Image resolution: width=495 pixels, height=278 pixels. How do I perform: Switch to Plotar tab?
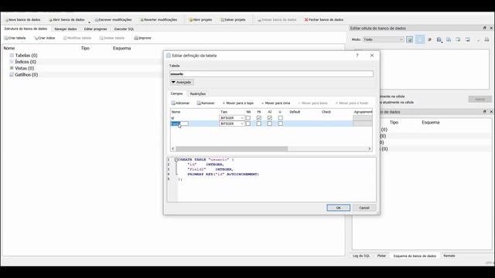(381, 256)
